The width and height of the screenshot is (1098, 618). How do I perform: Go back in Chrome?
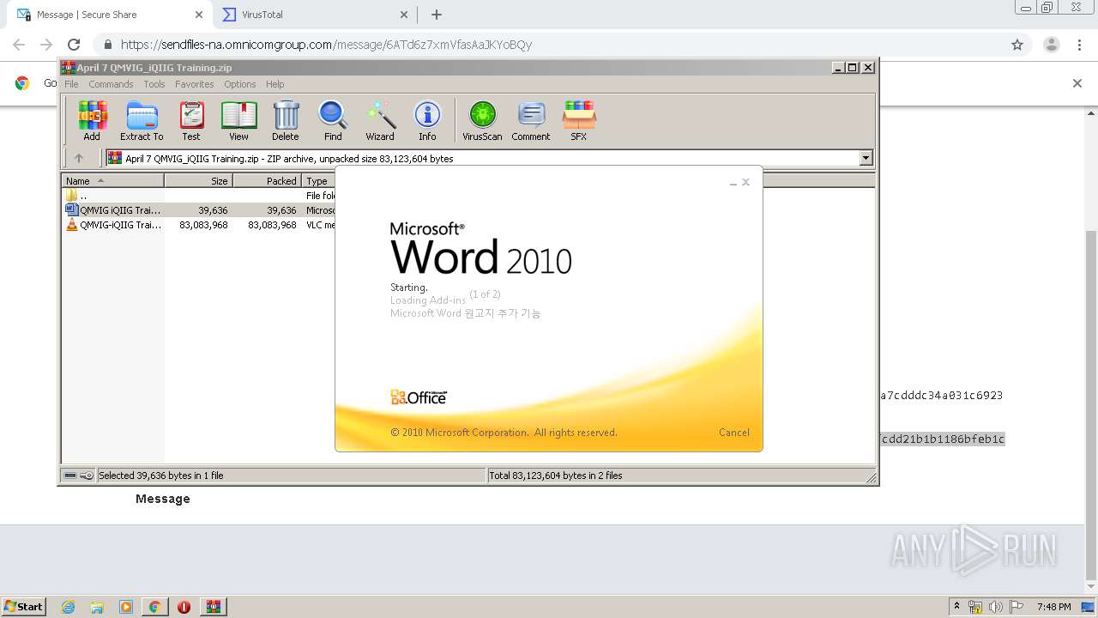coord(19,45)
